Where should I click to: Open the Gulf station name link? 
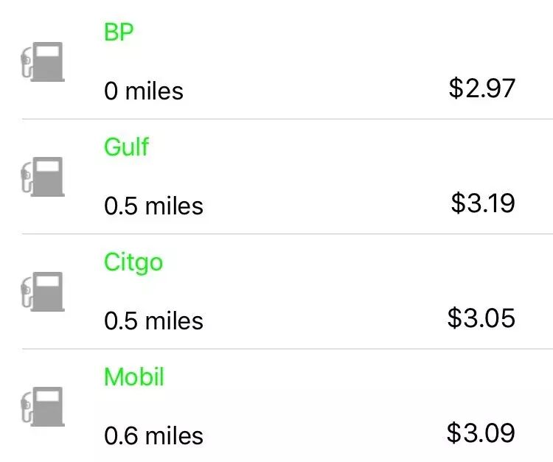tap(126, 147)
